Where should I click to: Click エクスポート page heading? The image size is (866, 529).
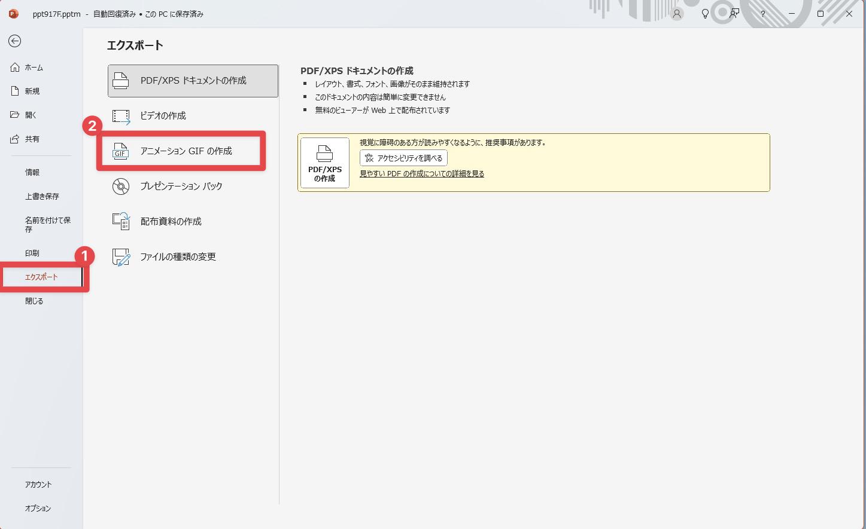point(135,45)
